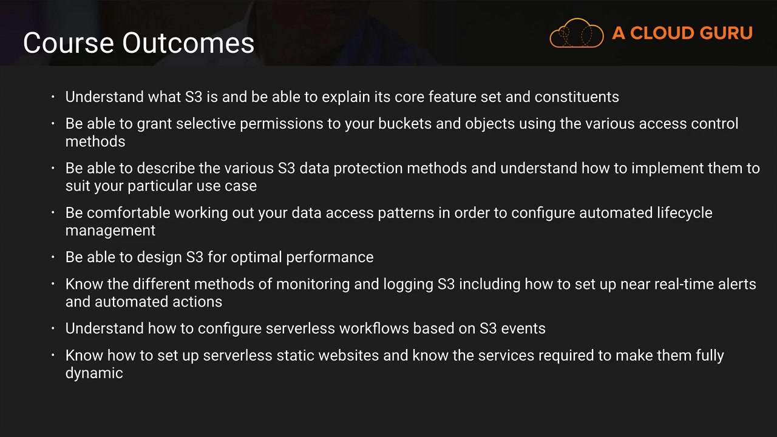Click the bullet dot before "Be comfortable working out"
Image resolution: width=777 pixels, height=437 pixels.
coord(53,213)
